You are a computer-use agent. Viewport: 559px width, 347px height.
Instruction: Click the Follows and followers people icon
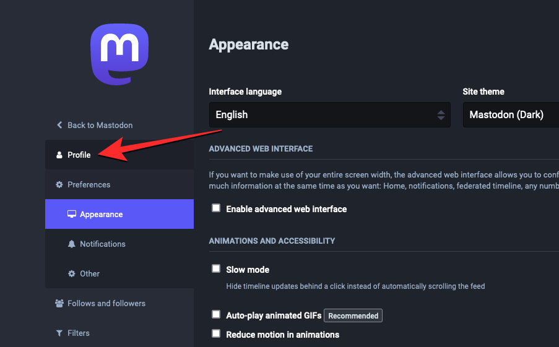point(59,304)
